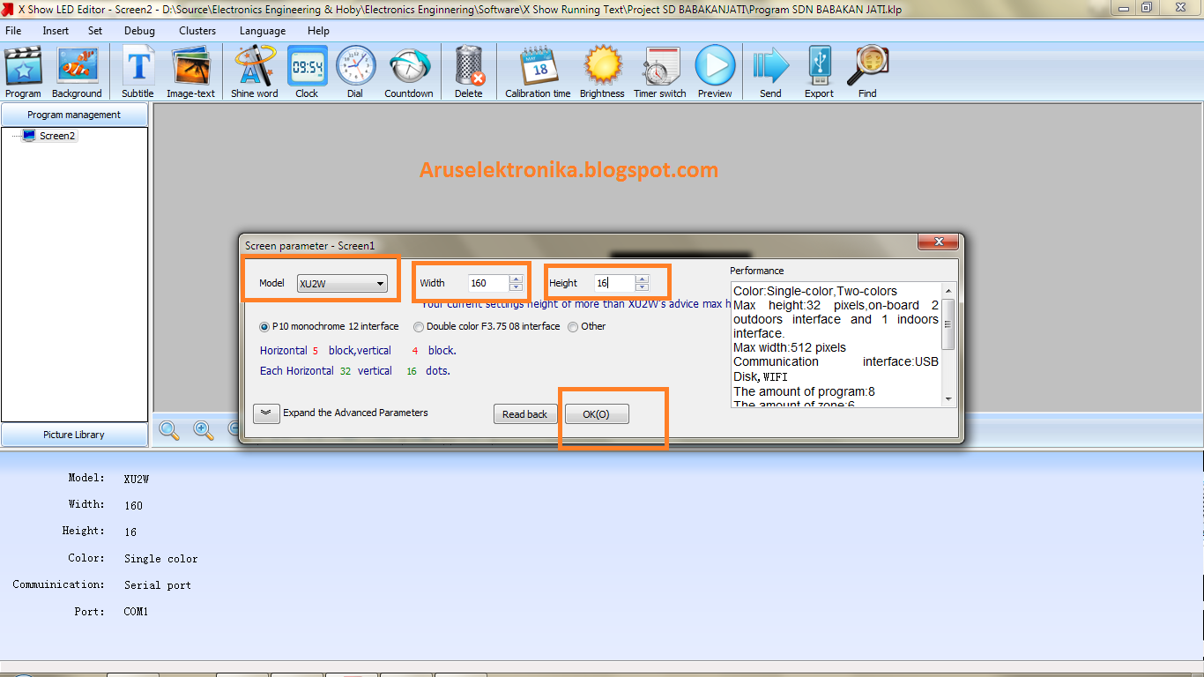Viewport: 1204px width, 677px height.
Task: Open the Clusters menu
Action: click(x=197, y=30)
